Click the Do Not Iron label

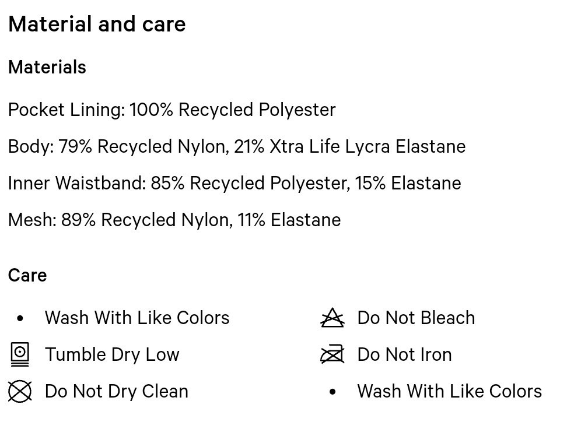coord(404,355)
